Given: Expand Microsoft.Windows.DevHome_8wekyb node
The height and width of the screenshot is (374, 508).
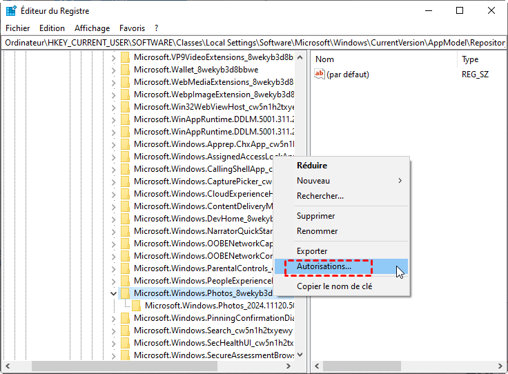Looking at the screenshot, I should click(113, 219).
